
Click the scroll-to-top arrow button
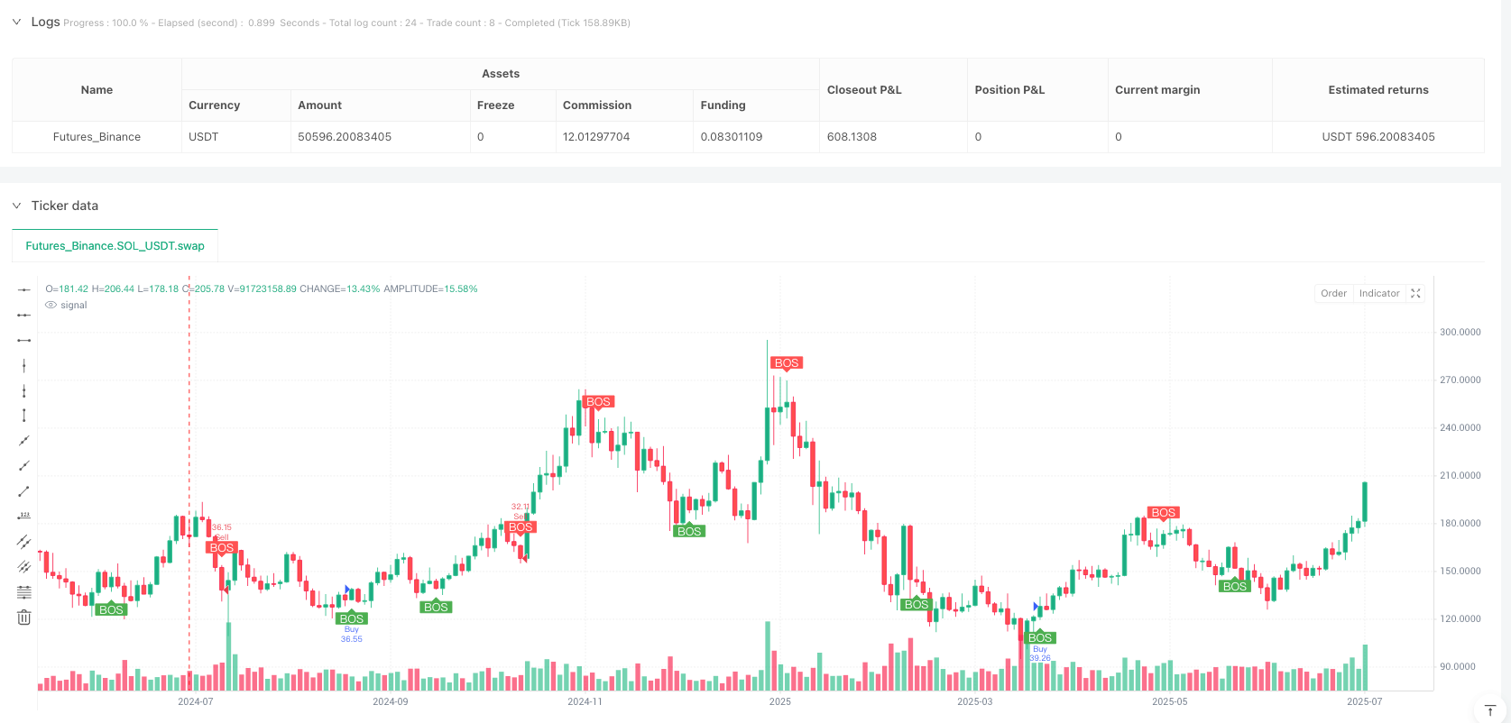click(x=1490, y=710)
